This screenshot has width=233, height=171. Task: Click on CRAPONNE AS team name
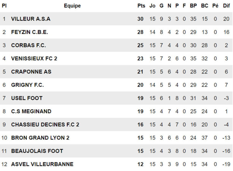coord(31,72)
